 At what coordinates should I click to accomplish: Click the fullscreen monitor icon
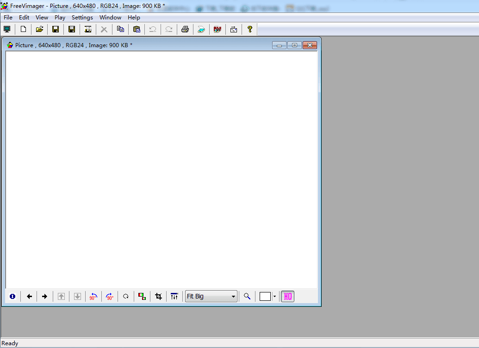pos(7,29)
